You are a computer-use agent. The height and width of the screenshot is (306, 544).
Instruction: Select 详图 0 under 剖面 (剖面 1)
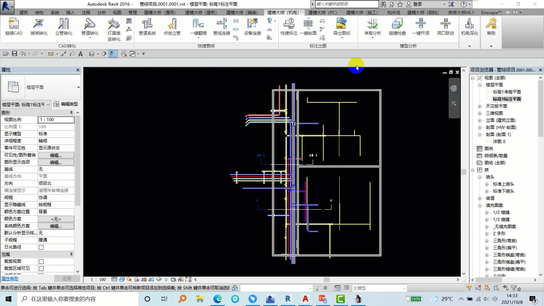pyautogui.click(x=499, y=141)
